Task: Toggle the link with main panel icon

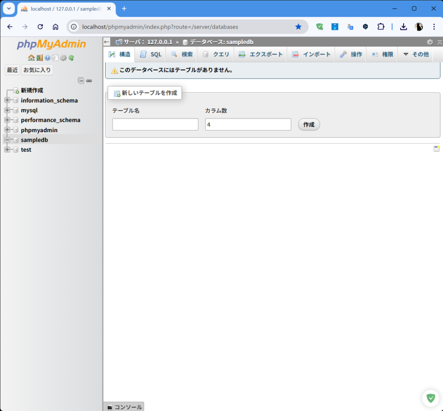Action: (89, 80)
